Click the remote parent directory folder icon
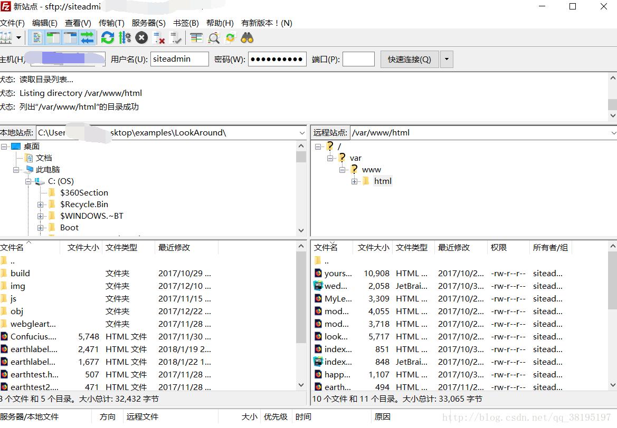The width and height of the screenshot is (617, 428). click(318, 260)
